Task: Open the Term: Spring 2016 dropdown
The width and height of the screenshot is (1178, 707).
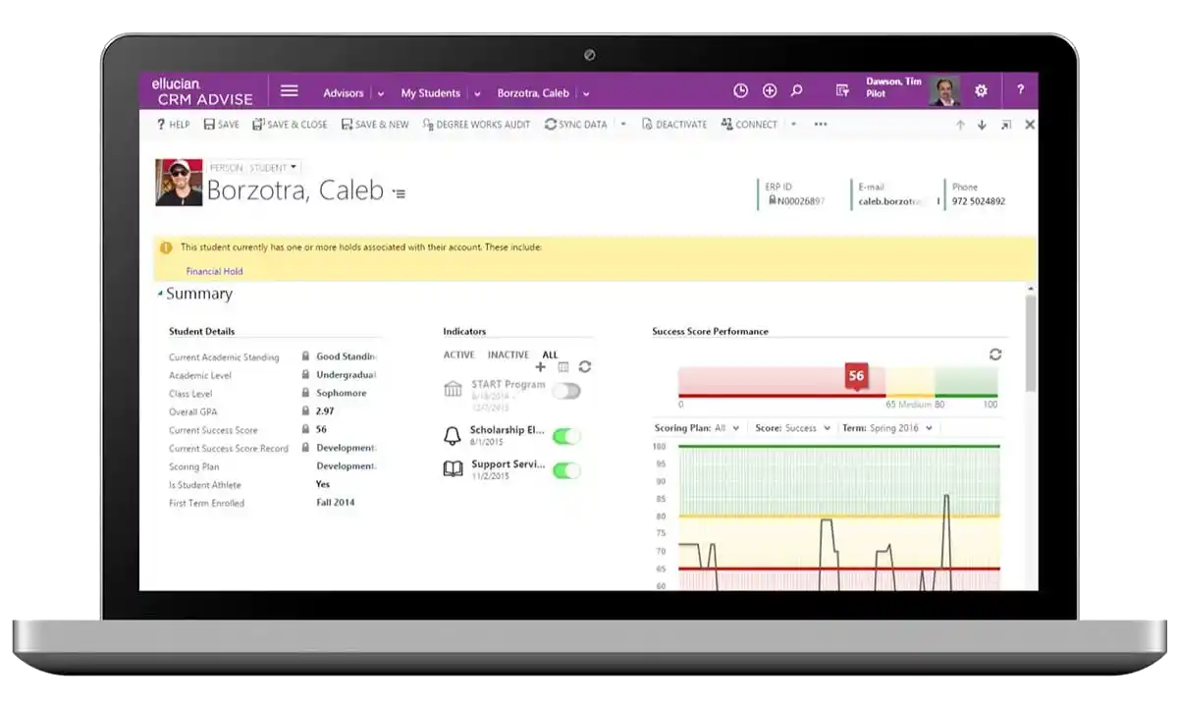Action: click(887, 428)
